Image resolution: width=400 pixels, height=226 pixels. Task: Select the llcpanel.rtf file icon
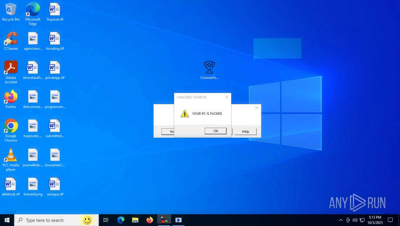55,12
